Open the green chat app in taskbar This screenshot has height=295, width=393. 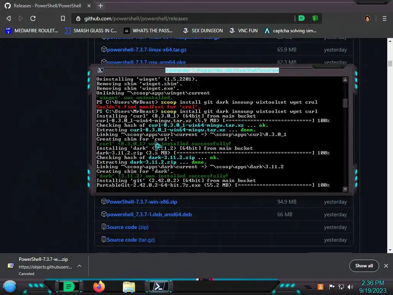tap(69, 287)
